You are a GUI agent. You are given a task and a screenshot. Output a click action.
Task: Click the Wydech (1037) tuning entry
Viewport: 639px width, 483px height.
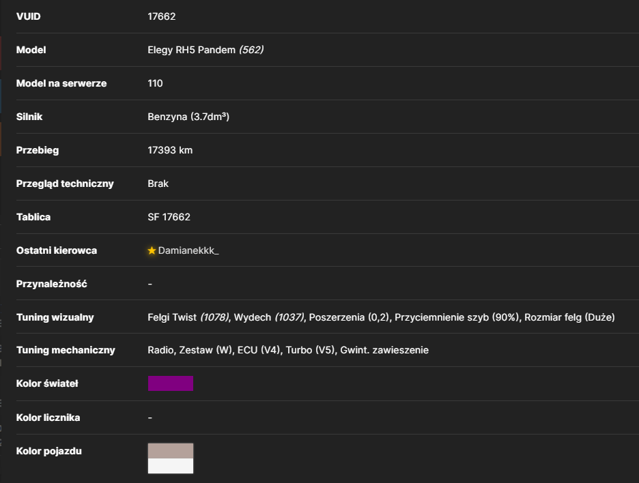tap(269, 317)
